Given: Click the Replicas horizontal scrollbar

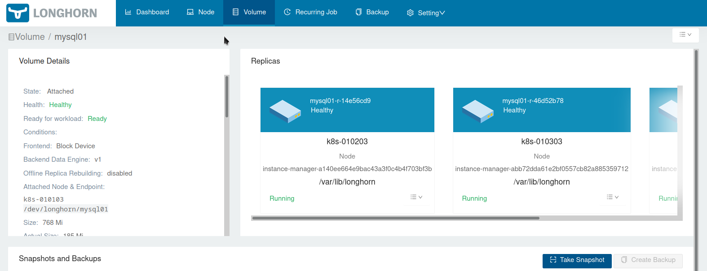Looking at the screenshot, I should pyautogui.click(x=396, y=218).
